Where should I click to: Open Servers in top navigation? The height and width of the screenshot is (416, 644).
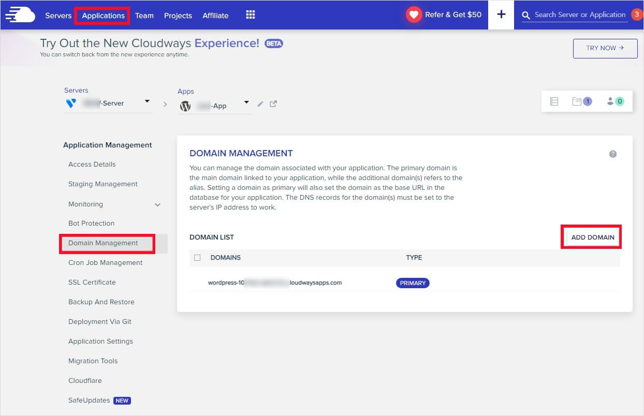pyautogui.click(x=58, y=16)
